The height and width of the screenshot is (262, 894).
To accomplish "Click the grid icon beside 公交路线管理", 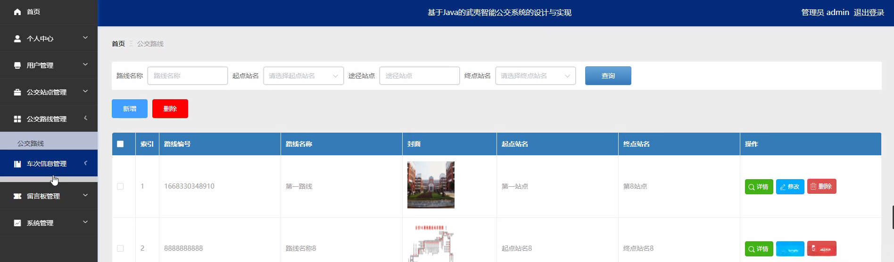I will click(x=17, y=119).
